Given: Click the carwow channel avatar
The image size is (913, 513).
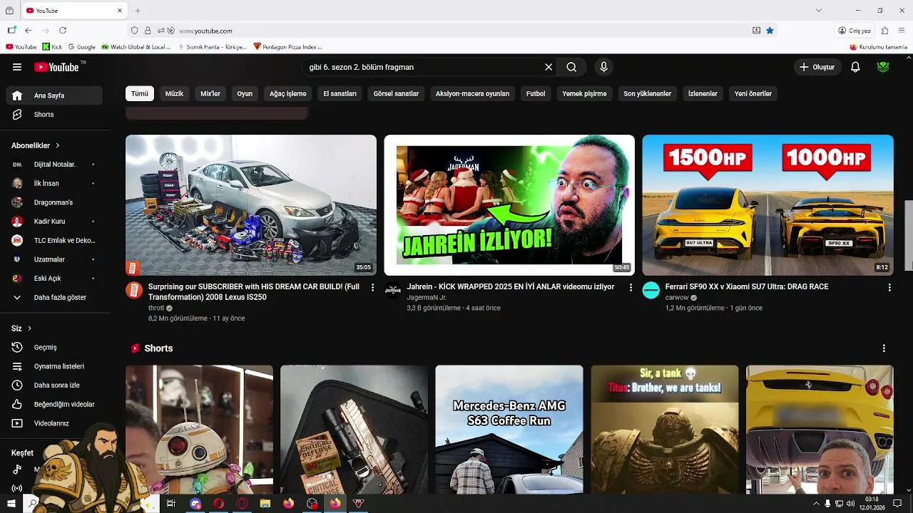Looking at the screenshot, I should (651, 290).
